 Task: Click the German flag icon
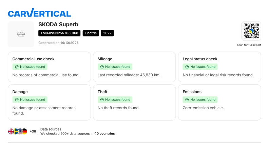click(x=24, y=131)
